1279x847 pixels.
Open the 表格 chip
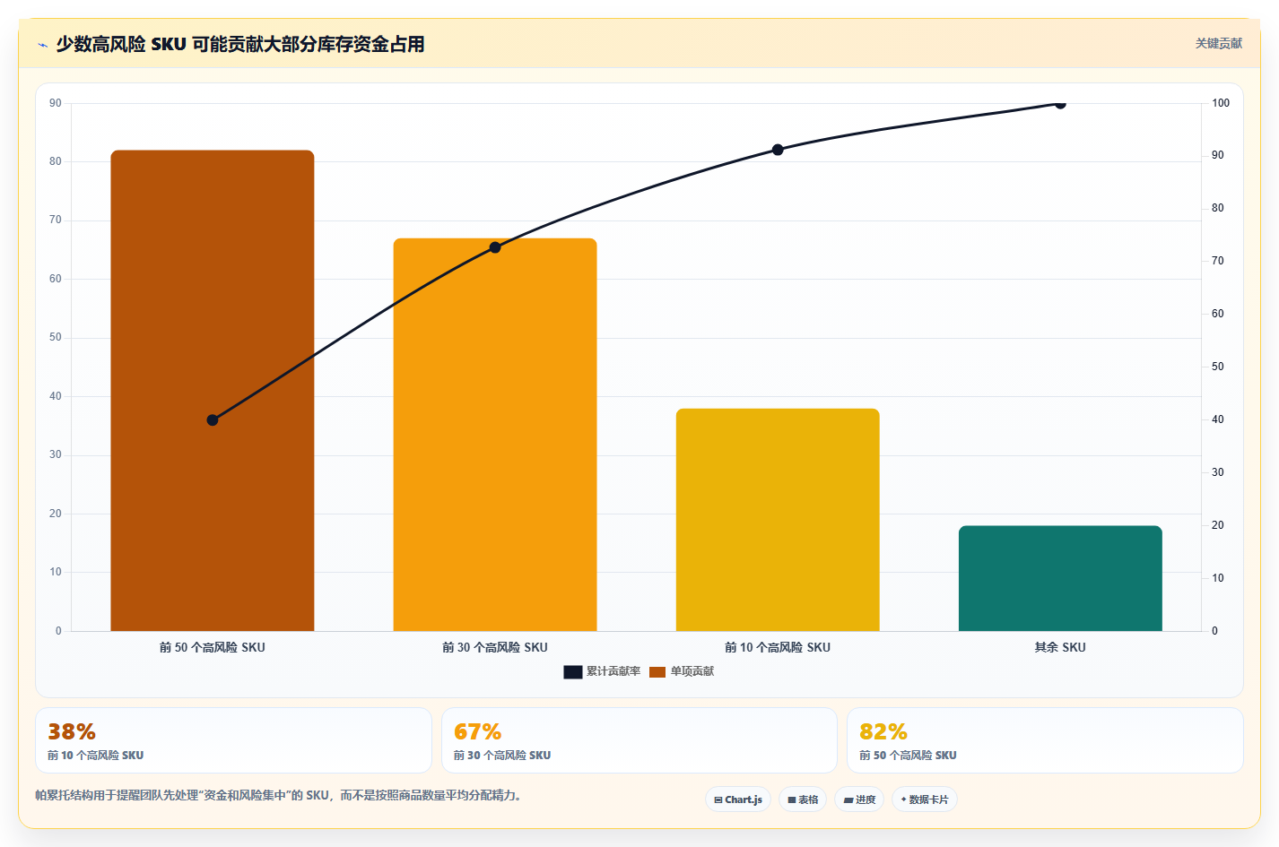click(x=803, y=799)
